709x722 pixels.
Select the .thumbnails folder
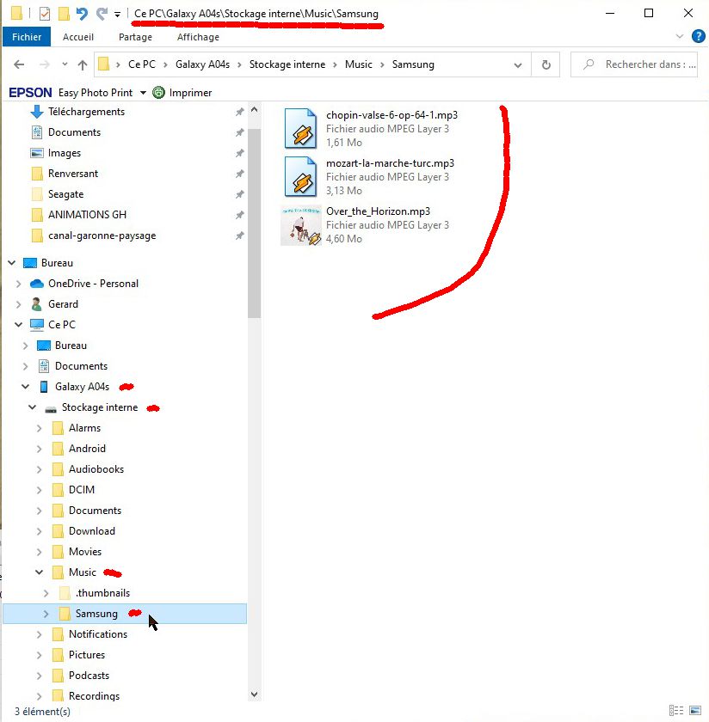102,593
